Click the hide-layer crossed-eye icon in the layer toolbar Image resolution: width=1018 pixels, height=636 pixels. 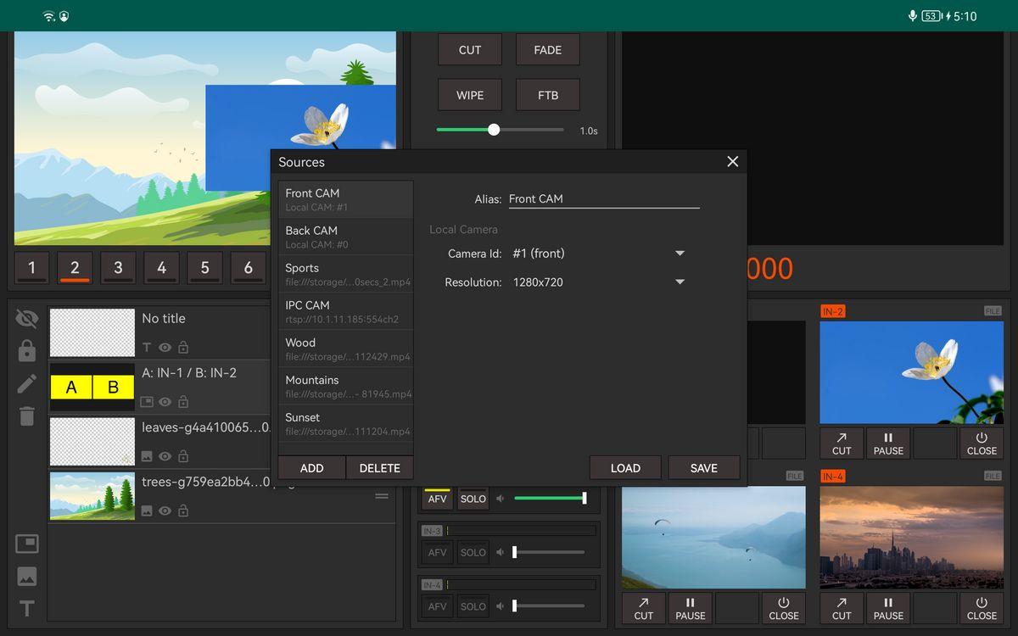(27, 318)
